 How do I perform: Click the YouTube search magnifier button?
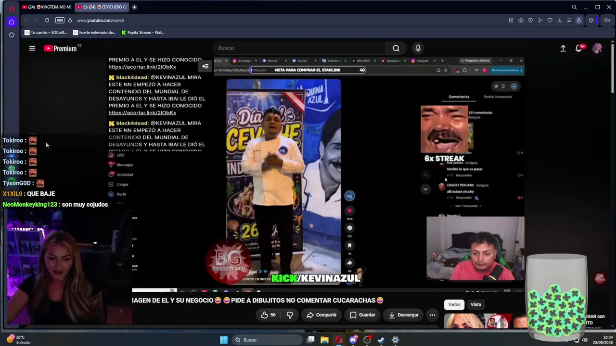pyautogui.click(x=396, y=48)
